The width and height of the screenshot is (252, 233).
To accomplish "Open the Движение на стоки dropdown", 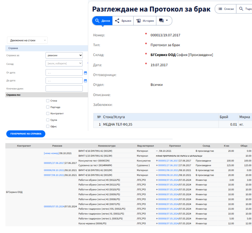I will [x=27, y=40].
